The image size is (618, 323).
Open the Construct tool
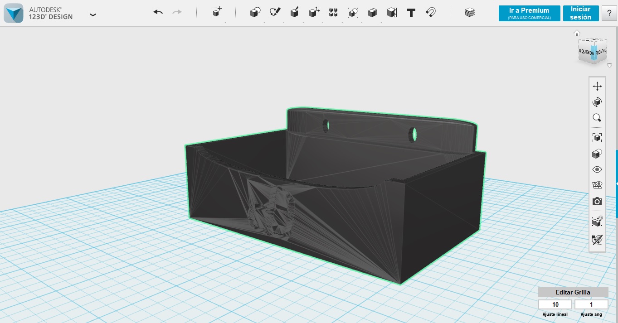click(294, 13)
